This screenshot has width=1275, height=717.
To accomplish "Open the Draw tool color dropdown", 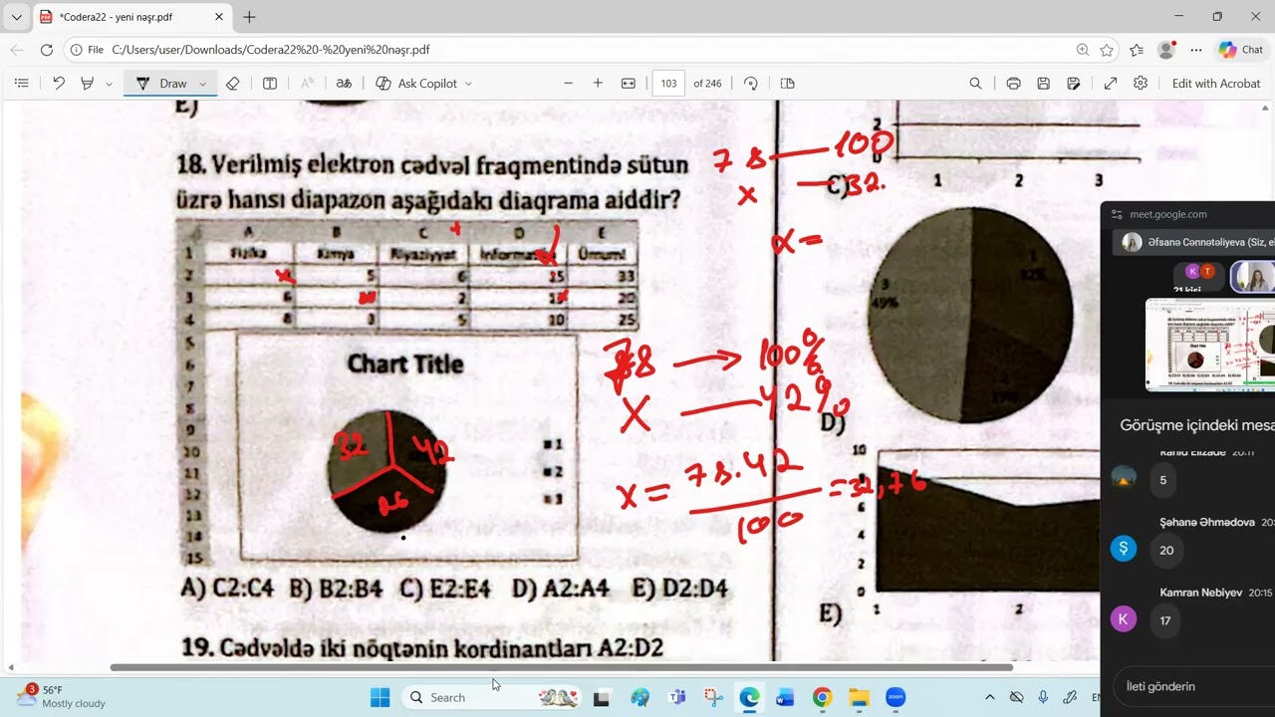I will pos(202,84).
